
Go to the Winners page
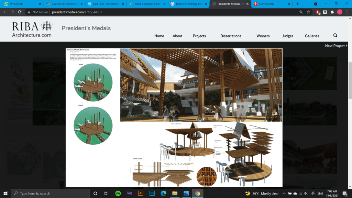[263, 36]
